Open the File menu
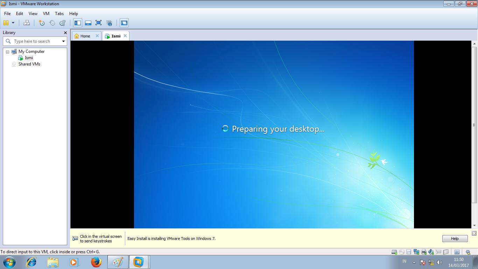This screenshot has width=478, height=269. click(x=7, y=14)
